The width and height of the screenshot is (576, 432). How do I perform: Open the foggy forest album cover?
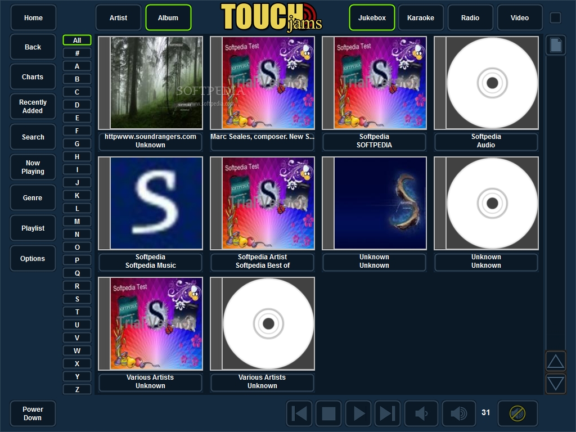point(151,83)
